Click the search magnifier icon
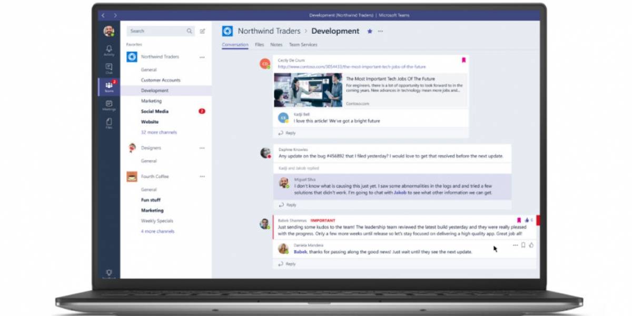 point(189,31)
